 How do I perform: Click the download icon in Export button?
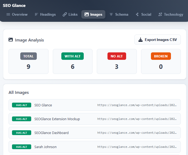point(141,40)
